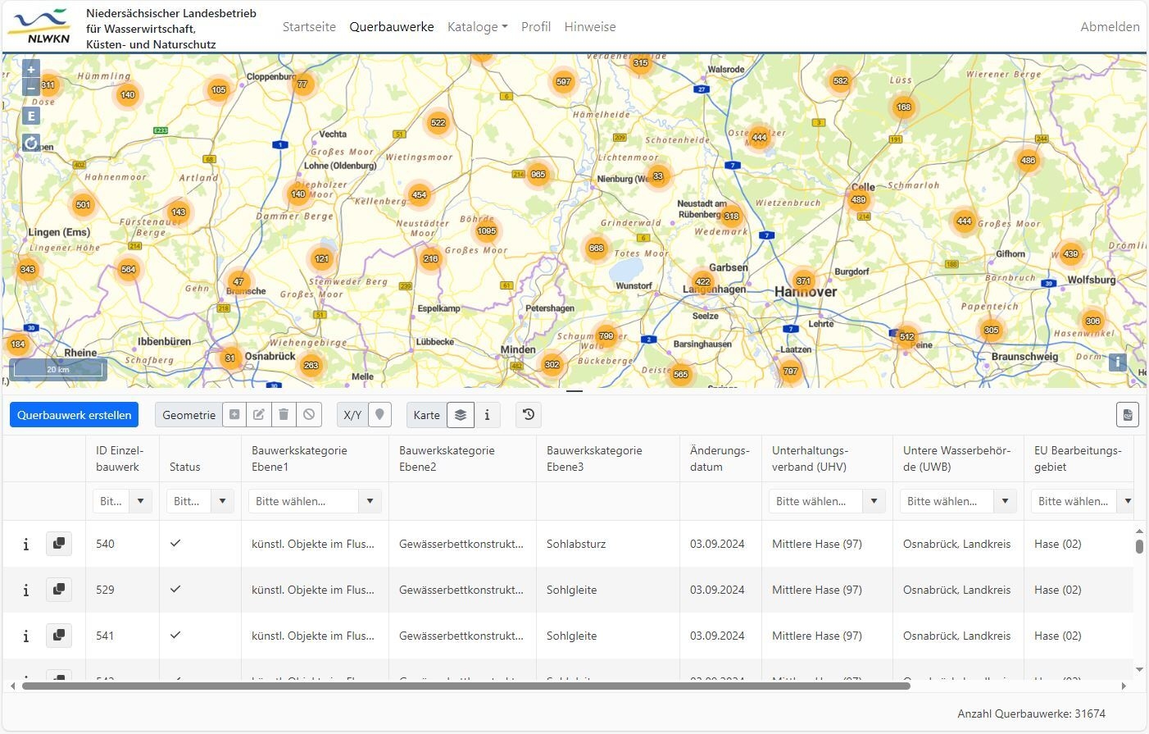The height and width of the screenshot is (734, 1149).
Task: Zoom in on the map
Action: (x=31, y=70)
